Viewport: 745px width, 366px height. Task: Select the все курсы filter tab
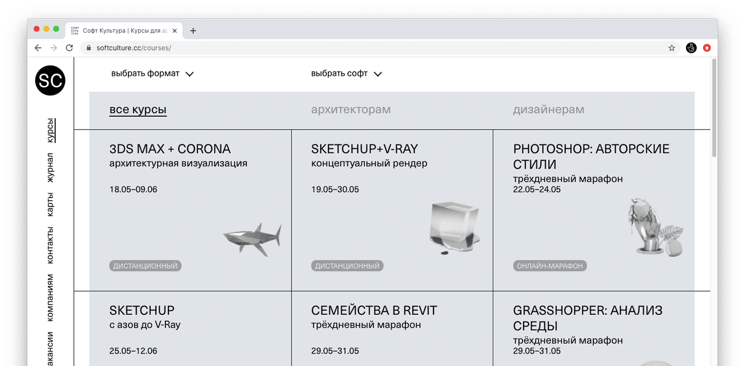pyautogui.click(x=138, y=110)
